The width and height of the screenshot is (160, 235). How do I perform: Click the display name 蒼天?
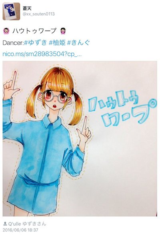click(x=27, y=8)
